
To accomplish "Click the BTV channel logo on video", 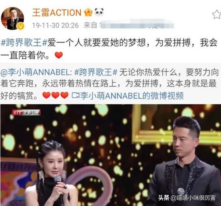I will [26, 112].
